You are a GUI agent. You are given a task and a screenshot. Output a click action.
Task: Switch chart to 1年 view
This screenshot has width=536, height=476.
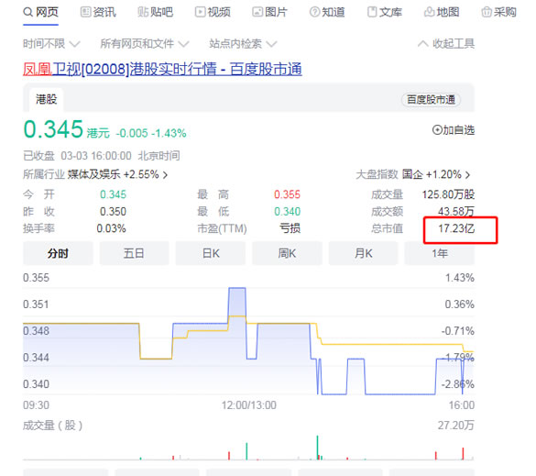[x=440, y=253]
